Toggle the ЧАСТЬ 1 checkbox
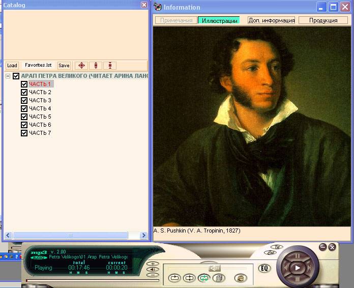This screenshot has height=288, width=354. 24,84
